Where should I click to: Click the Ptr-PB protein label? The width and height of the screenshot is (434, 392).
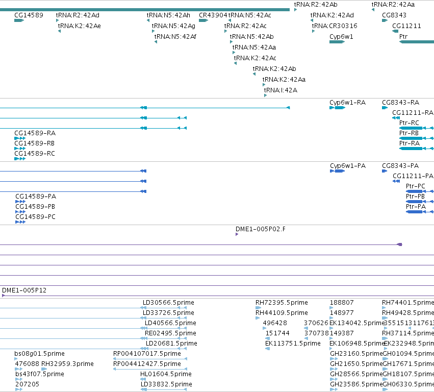pyautogui.click(x=415, y=197)
